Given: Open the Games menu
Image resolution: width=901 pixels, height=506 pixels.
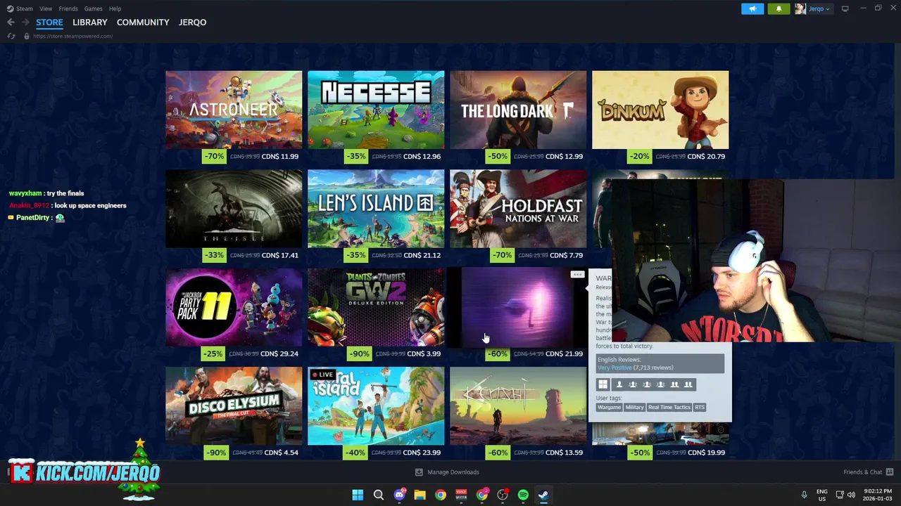Looking at the screenshot, I should tap(93, 8).
